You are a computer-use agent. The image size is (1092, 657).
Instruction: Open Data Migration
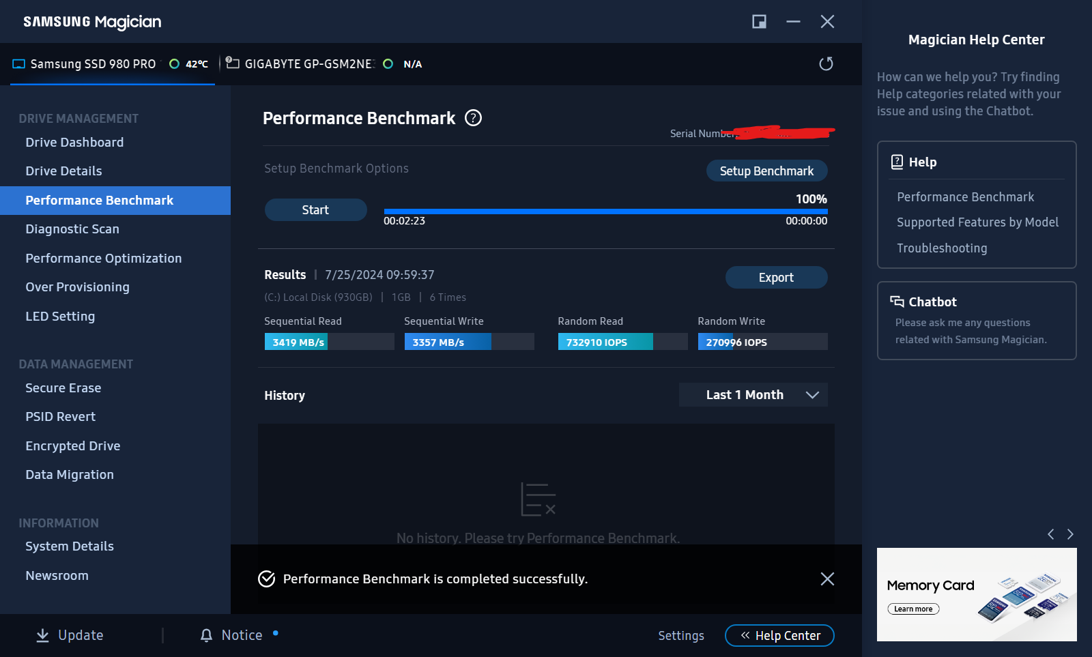pos(70,475)
